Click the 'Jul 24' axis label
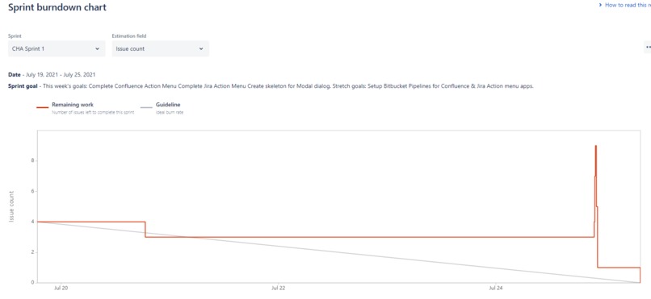 click(495, 288)
